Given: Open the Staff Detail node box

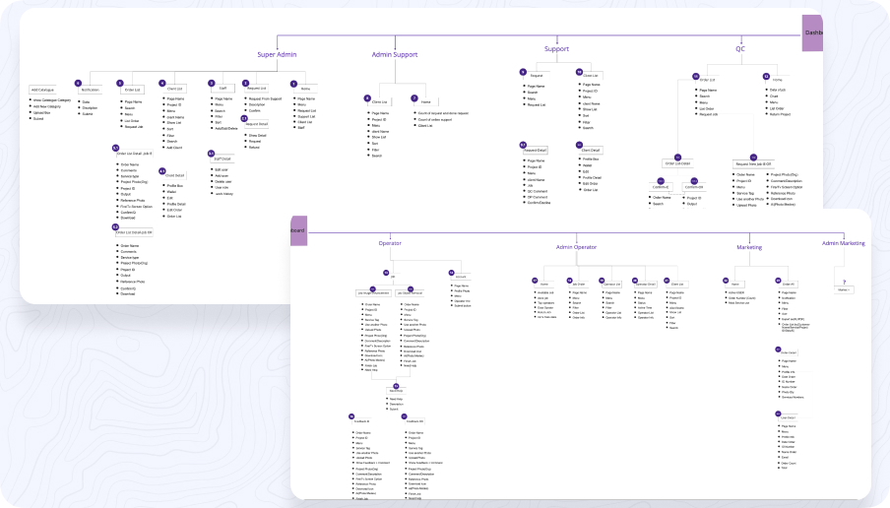Looking at the screenshot, I should [222, 159].
